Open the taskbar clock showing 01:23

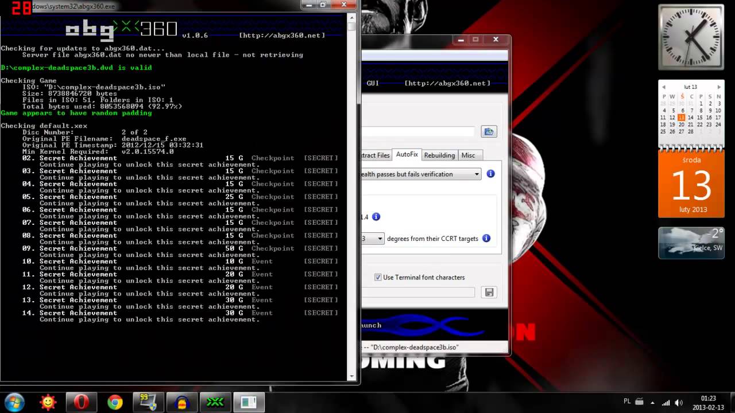point(709,402)
